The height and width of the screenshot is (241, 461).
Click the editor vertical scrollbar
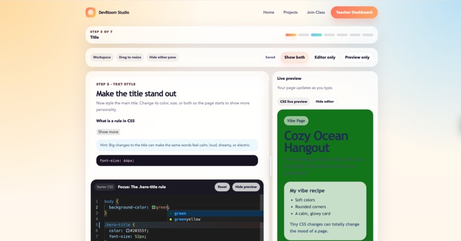click(261, 217)
